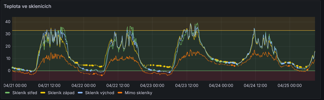Viewport: 324px width, 100px height.
Task: Click the 40 value on the temperature axis
Action: click(x=8, y=22)
